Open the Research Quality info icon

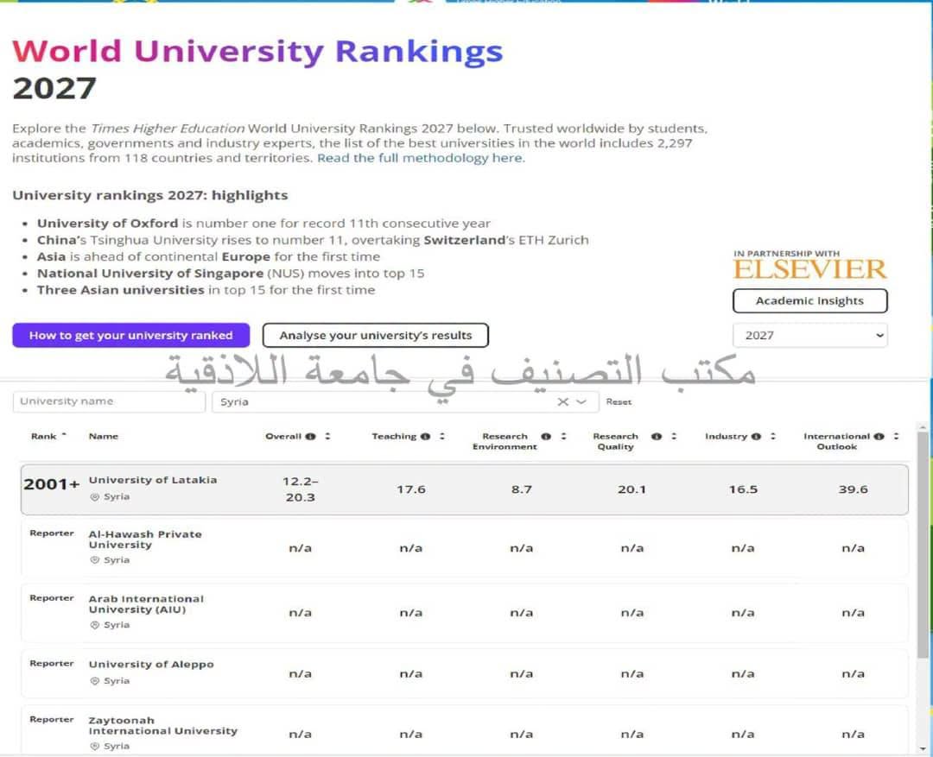[x=657, y=437]
